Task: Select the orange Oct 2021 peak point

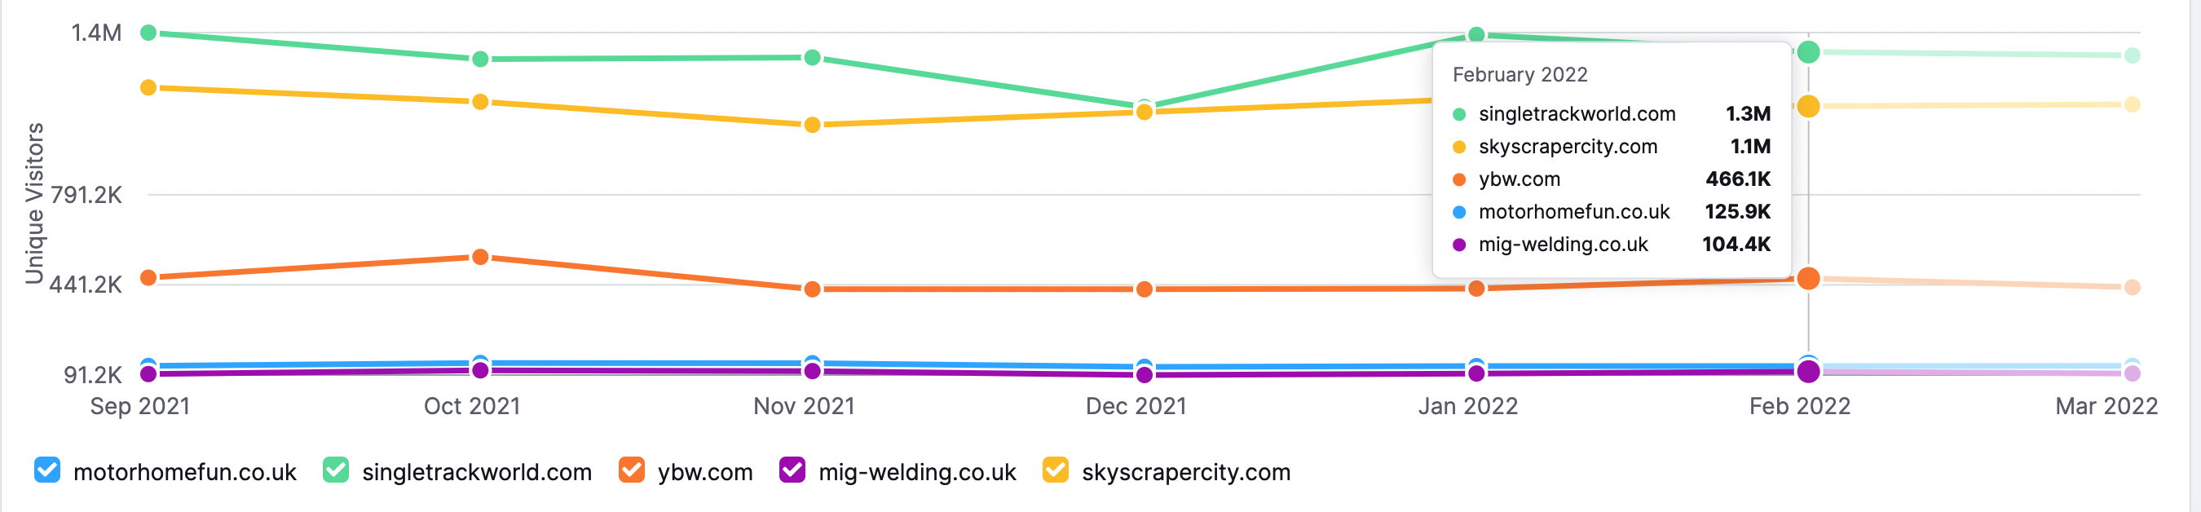Action: pyautogui.click(x=480, y=257)
